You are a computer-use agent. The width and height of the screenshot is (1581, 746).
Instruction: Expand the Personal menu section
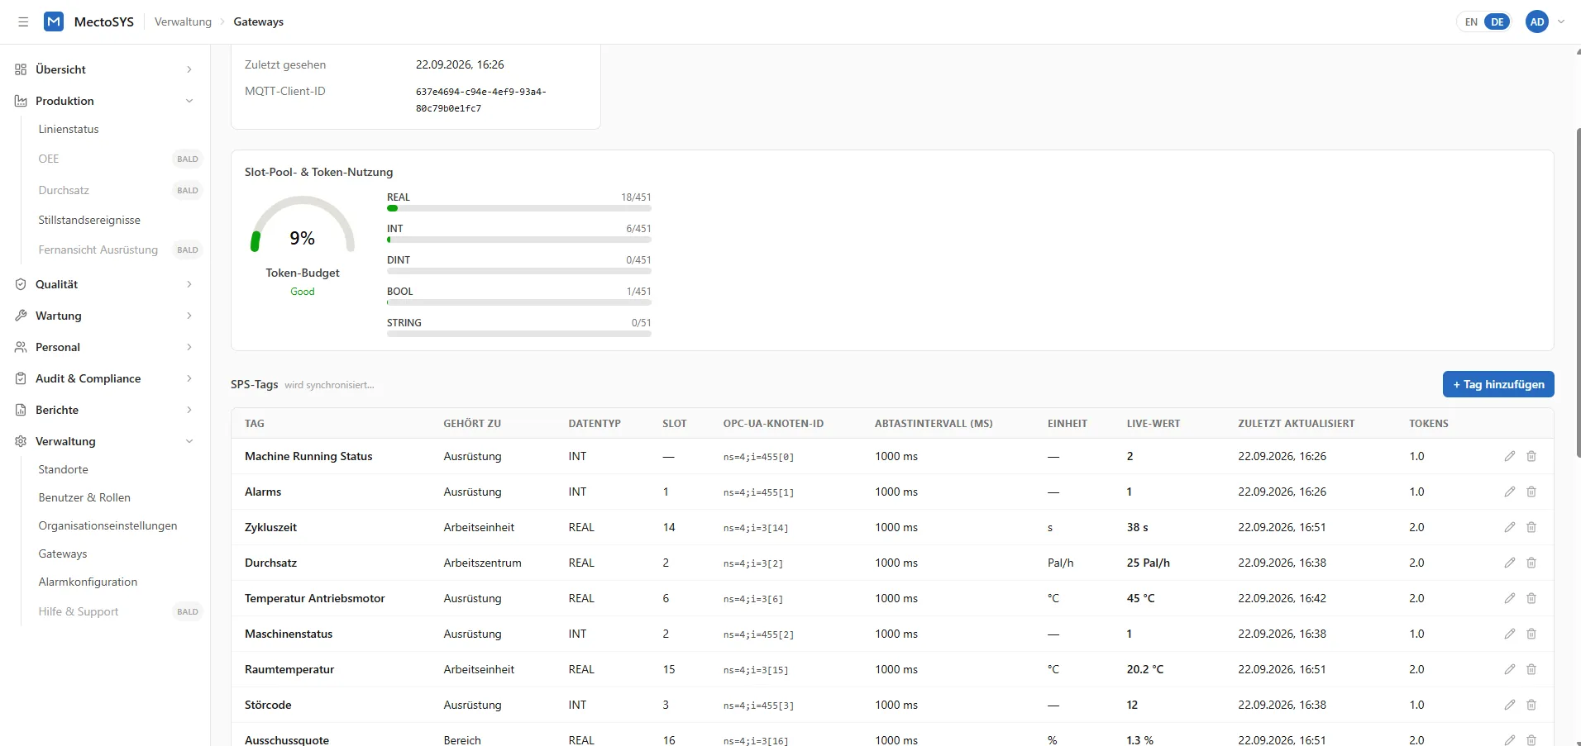pos(106,347)
